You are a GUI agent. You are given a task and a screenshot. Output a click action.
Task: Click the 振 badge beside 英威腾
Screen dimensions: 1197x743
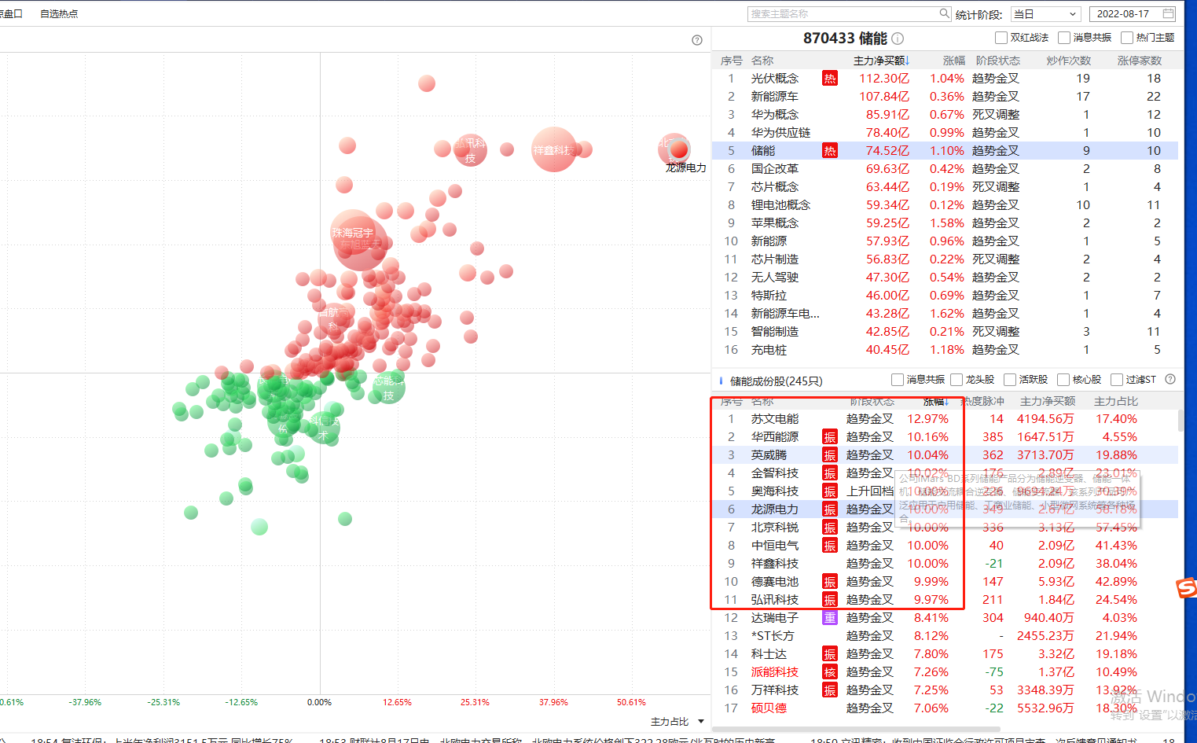click(829, 455)
